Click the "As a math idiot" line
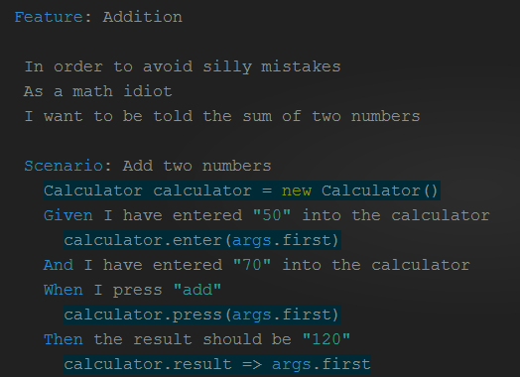520x377 pixels. [98, 91]
